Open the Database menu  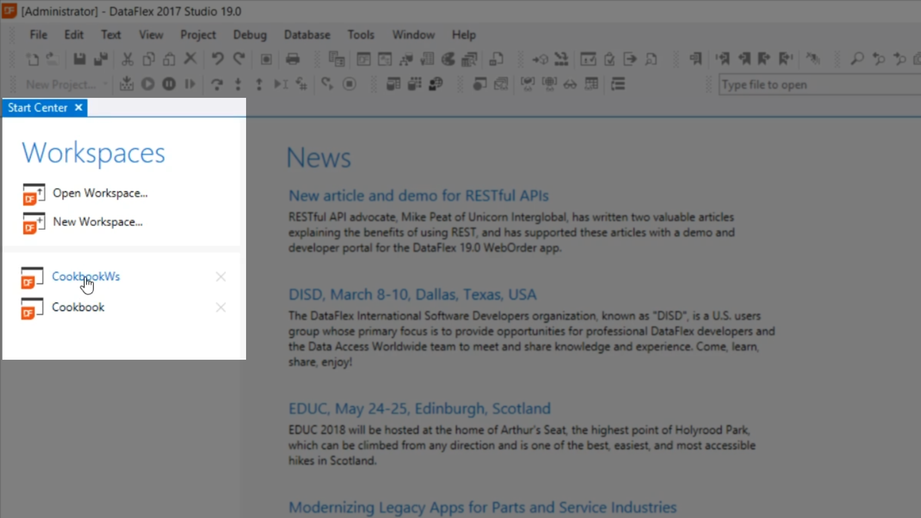pos(307,35)
